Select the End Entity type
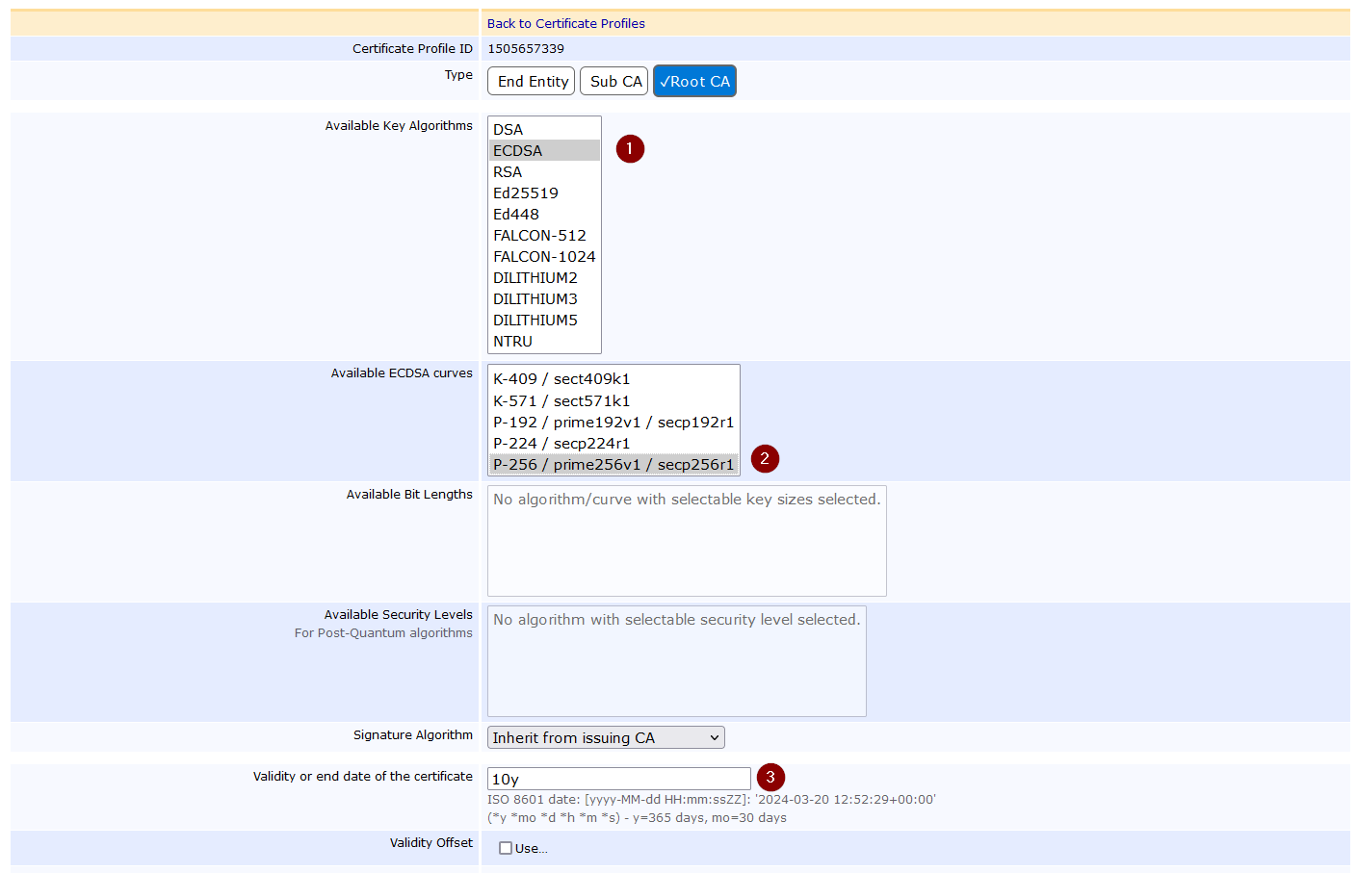The height and width of the screenshot is (873, 1357). click(x=532, y=82)
